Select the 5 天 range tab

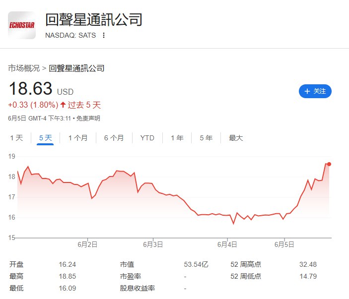pyautogui.click(x=45, y=138)
